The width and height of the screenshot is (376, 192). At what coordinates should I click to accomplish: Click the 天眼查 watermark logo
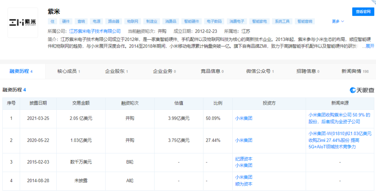[362, 90]
